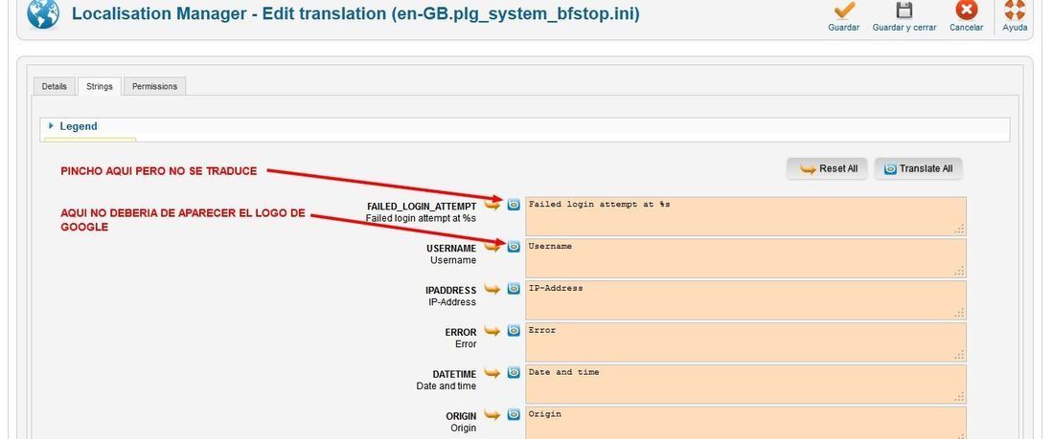Click the Translate All button
Viewport: 1054px width, 439px height.
pos(918,169)
